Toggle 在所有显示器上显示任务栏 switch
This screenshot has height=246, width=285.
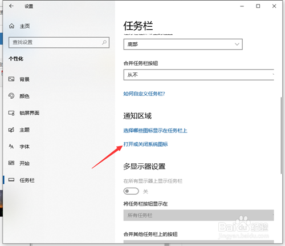[131, 191]
